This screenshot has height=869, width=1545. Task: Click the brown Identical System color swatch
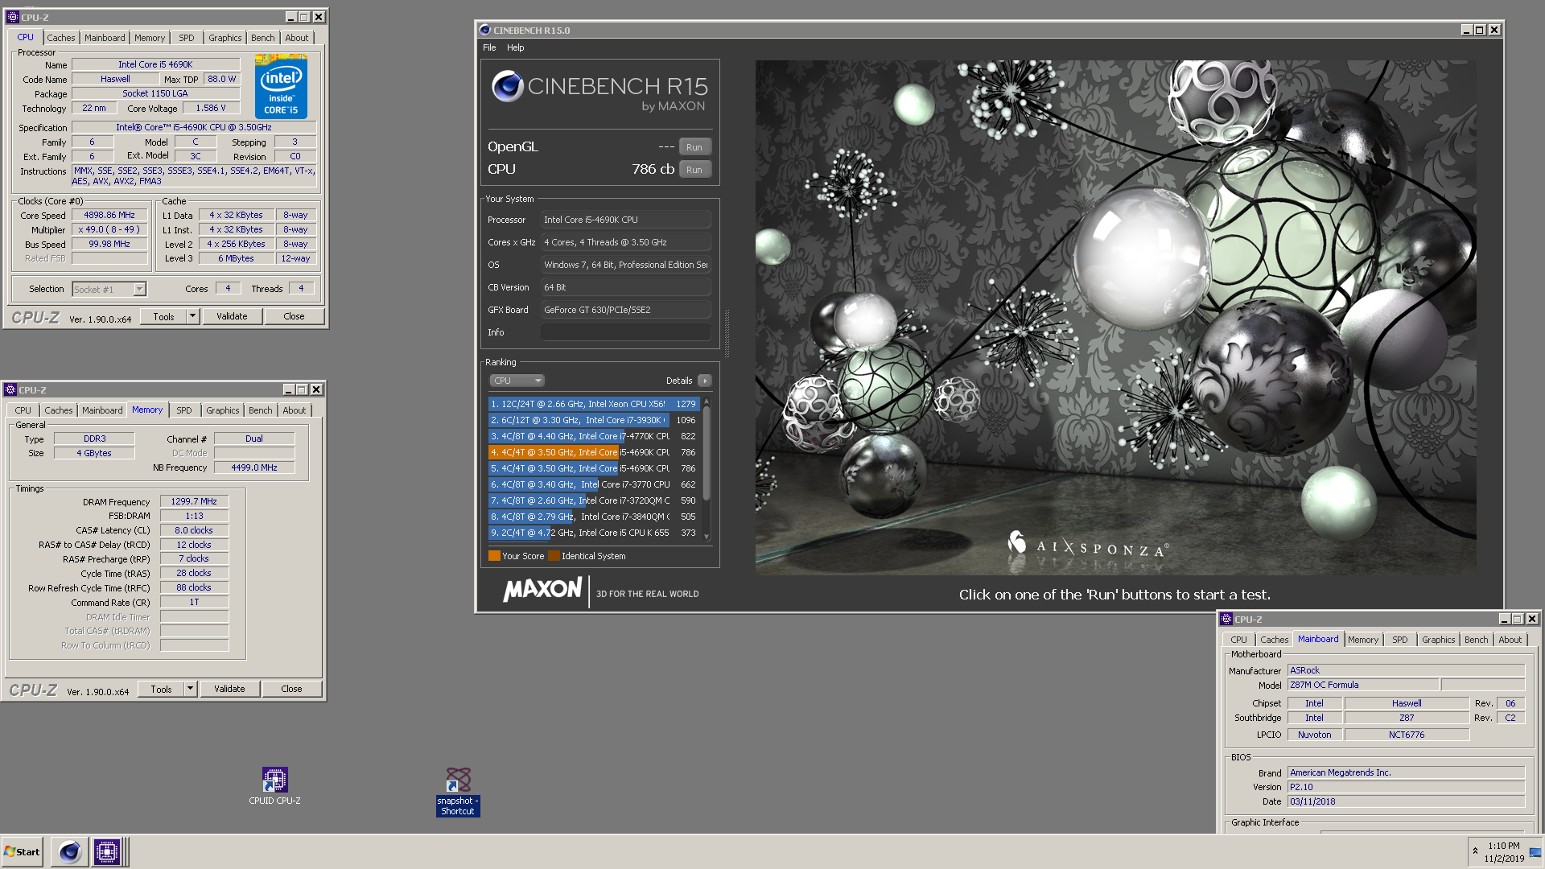[x=554, y=556]
